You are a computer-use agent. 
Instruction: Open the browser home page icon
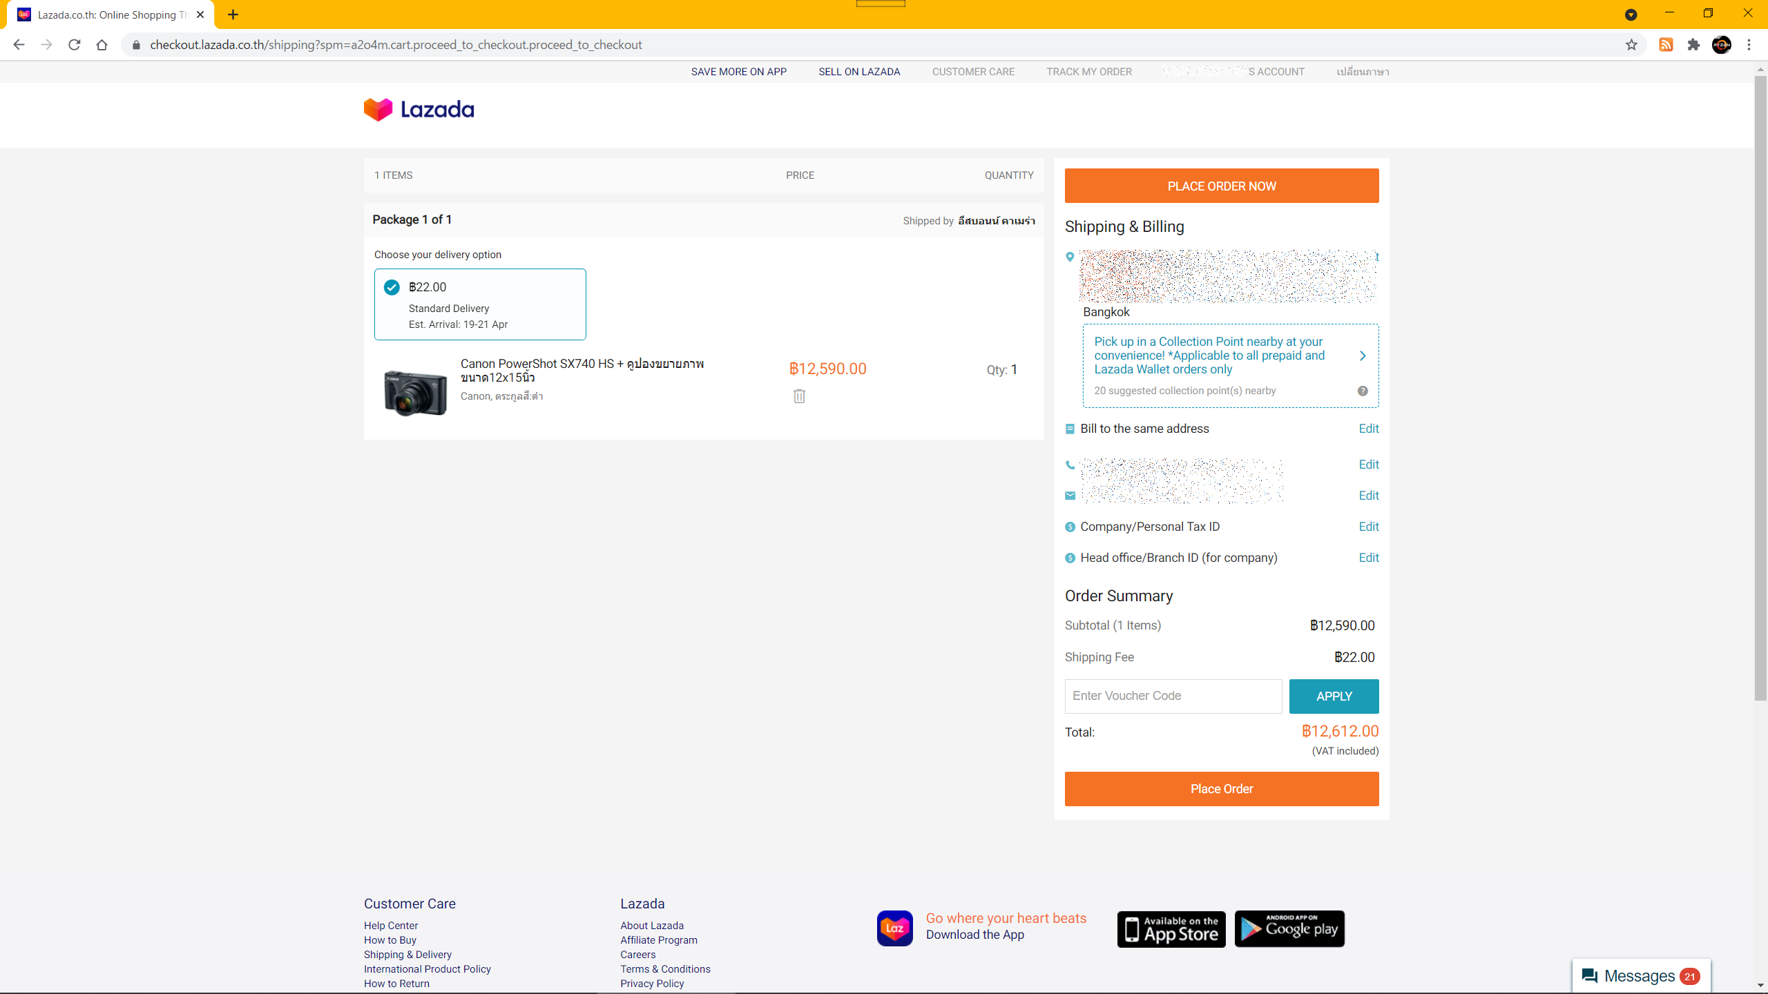click(x=102, y=45)
